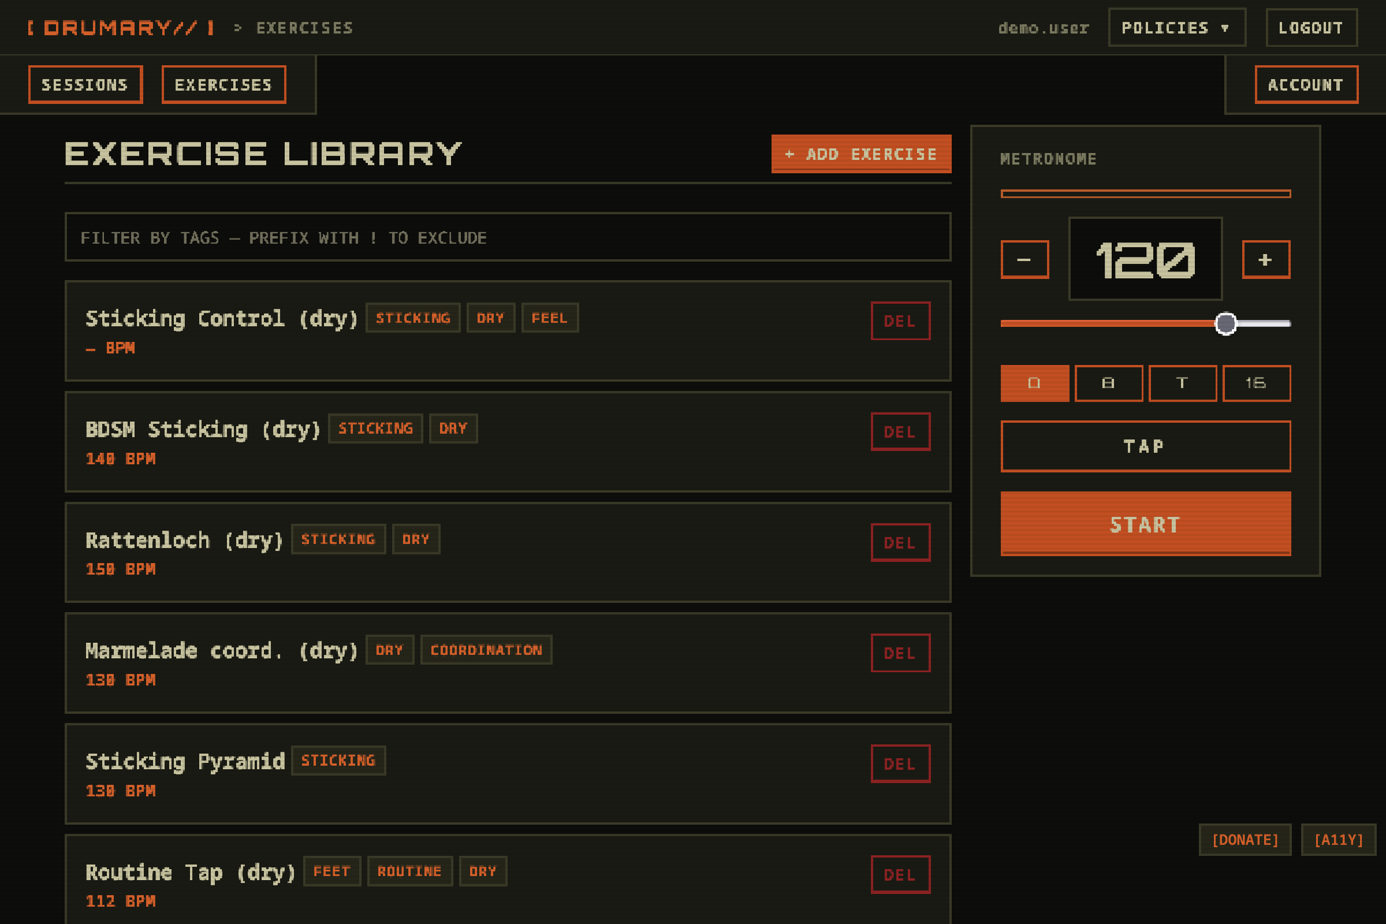Open the Sticking Control (dry) exercise title
This screenshot has width=1386, height=924.
pos(222,318)
